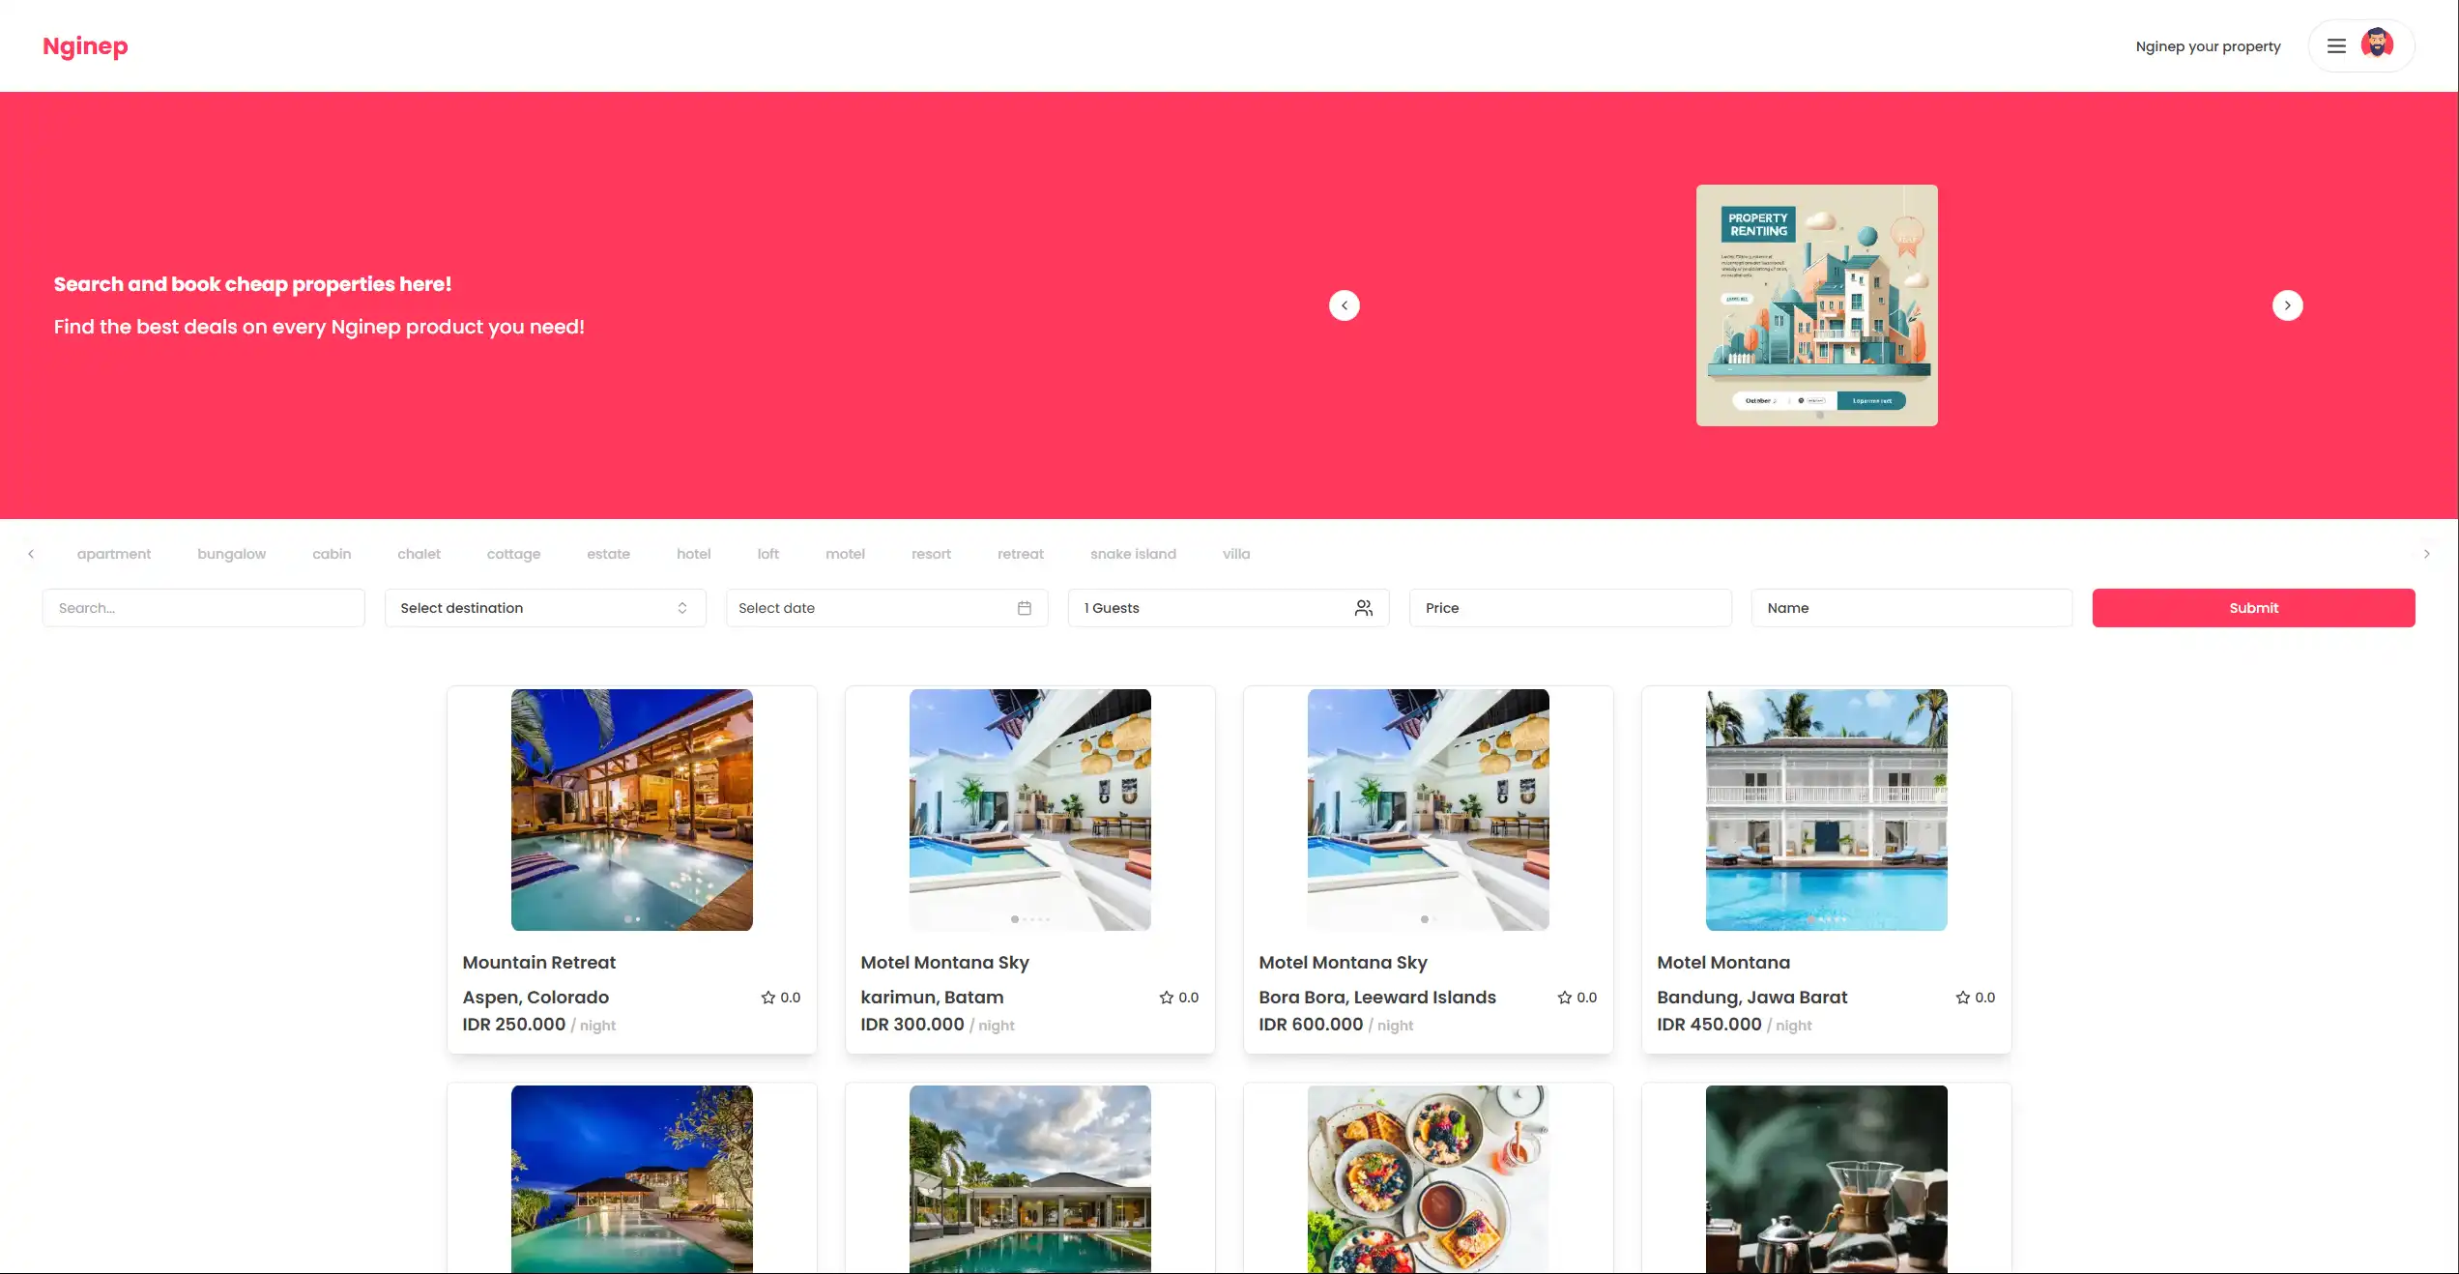
Task: Open the Price sort dropdown
Action: click(1570, 608)
